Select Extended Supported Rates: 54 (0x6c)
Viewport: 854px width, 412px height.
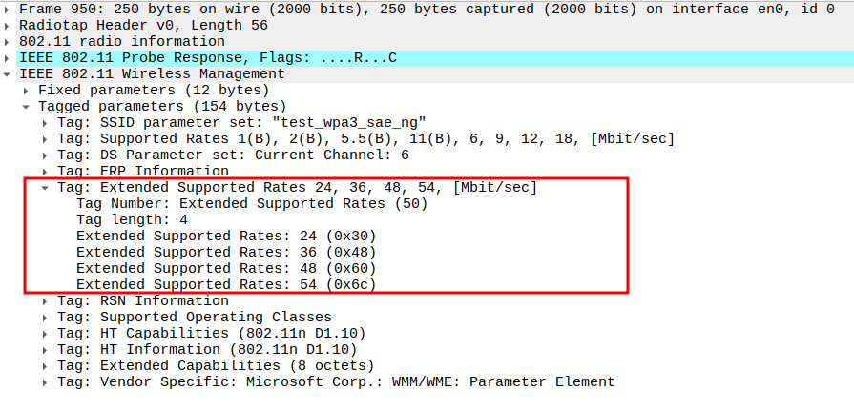click(x=227, y=285)
